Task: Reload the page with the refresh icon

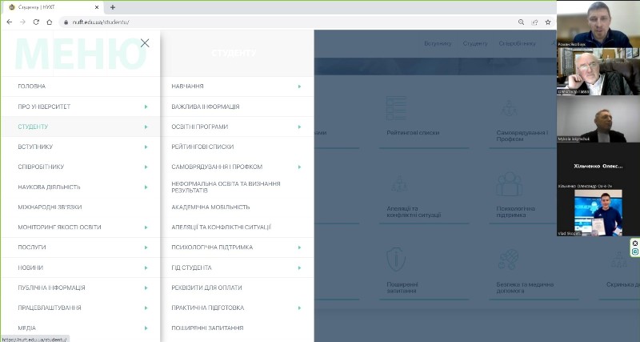Action: [x=36, y=22]
